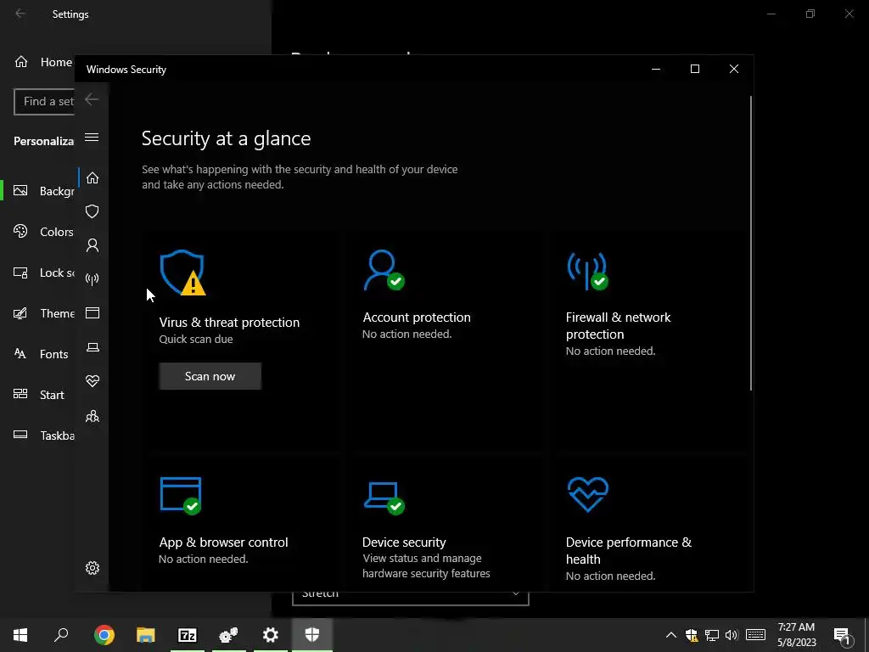Open touch keyboard tray icon
Image resolution: width=869 pixels, height=652 pixels.
pos(755,635)
